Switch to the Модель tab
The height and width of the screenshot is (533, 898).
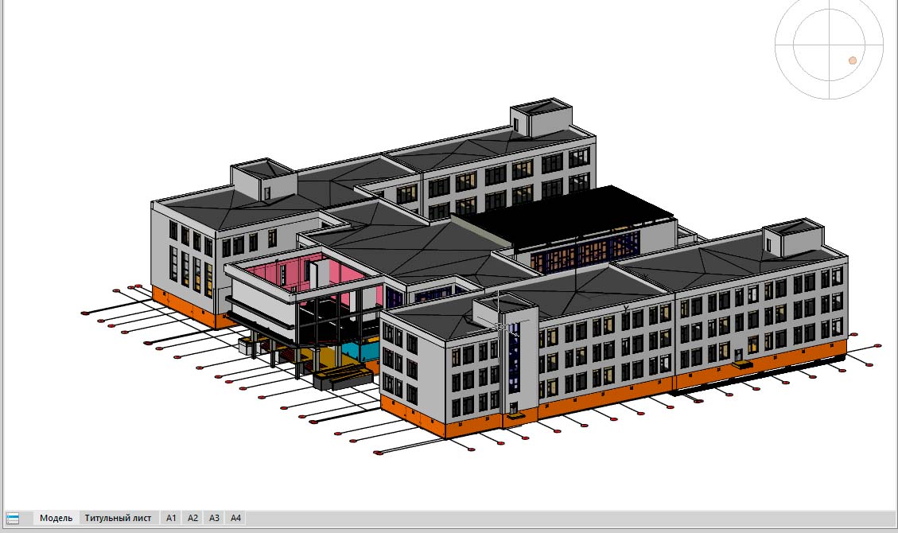[56, 518]
